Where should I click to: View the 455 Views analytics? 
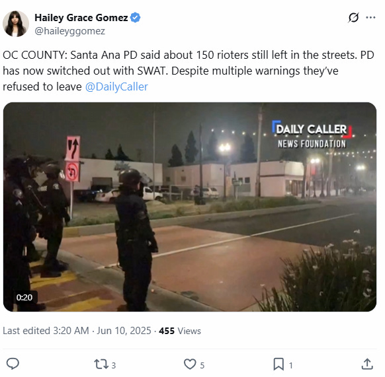tap(180, 331)
